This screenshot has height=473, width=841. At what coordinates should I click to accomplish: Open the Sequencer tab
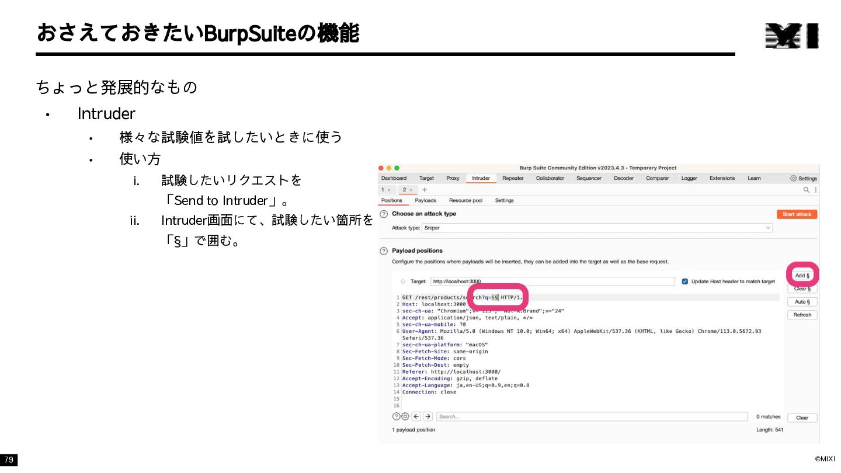pos(589,178)
